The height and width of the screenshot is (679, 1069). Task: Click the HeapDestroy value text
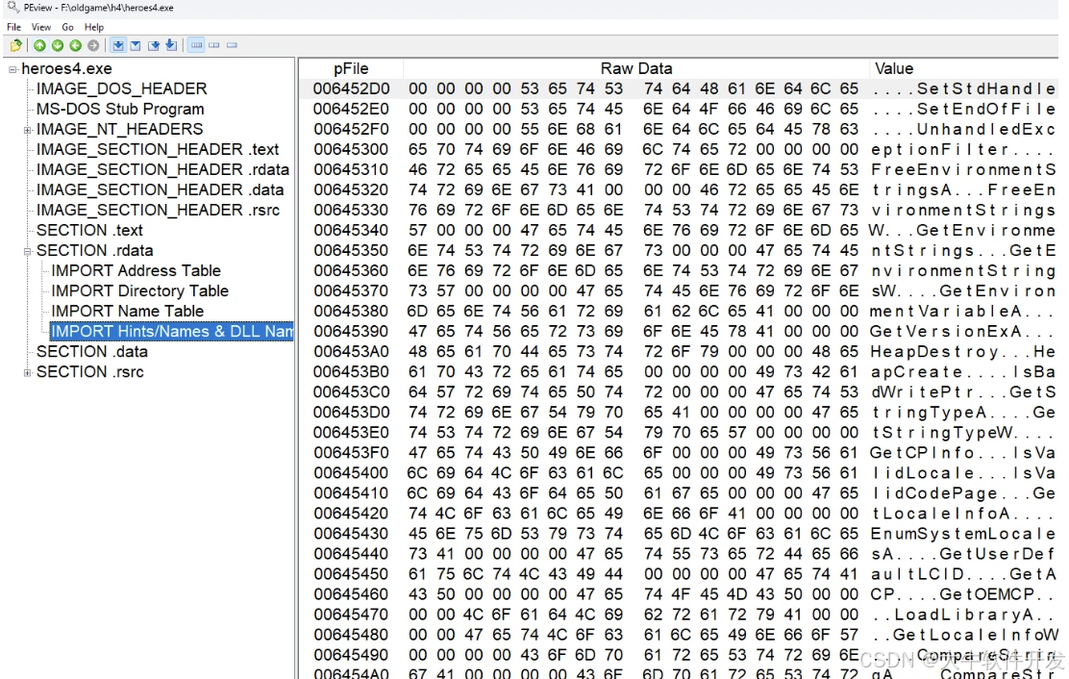(934, 352)
